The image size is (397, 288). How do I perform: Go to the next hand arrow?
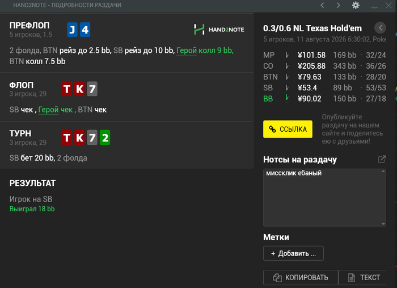tap(338, 5)
